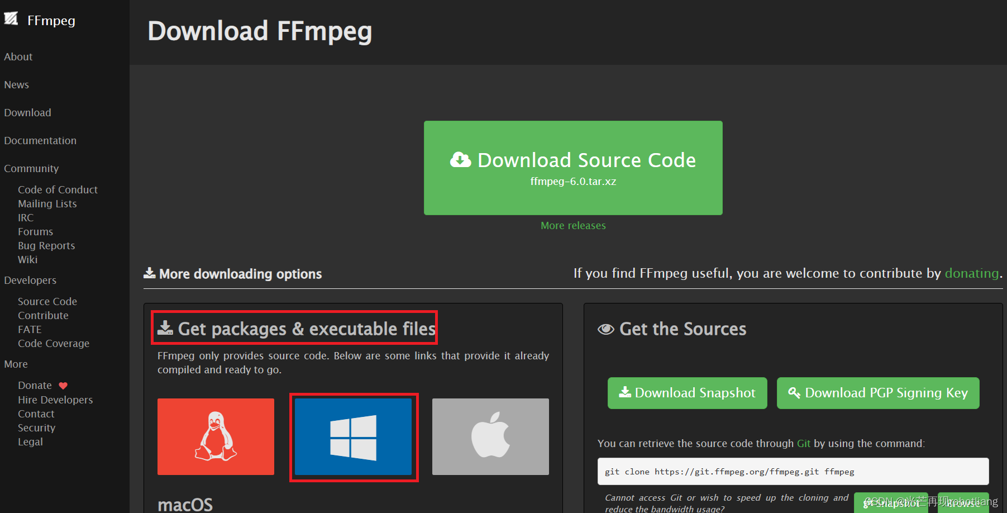Click the download icon beside Get packages heading
The image size is (1007, 513).
165,327
